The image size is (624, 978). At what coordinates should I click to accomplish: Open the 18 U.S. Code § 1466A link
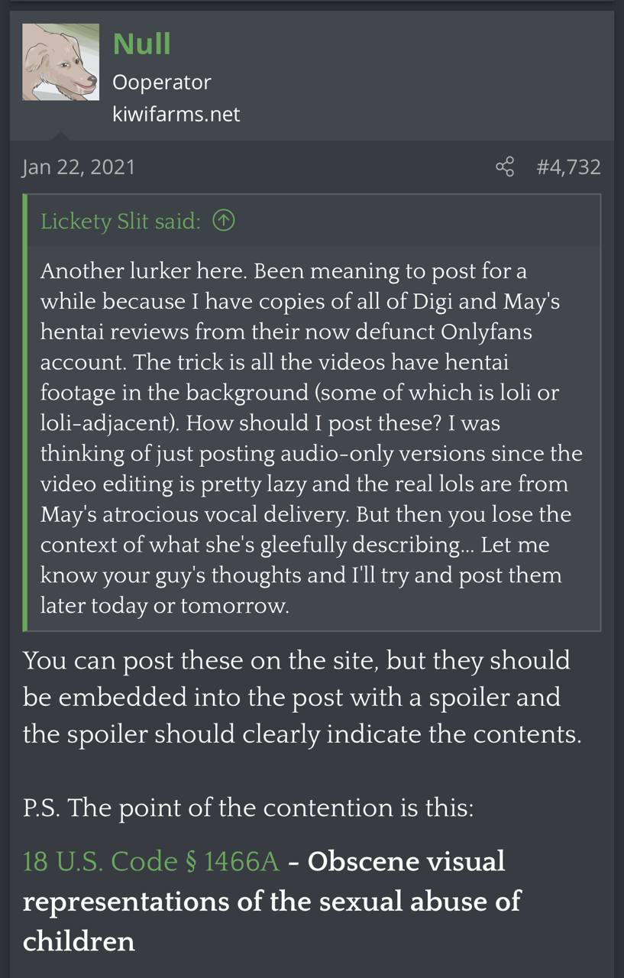coord(150,861)
